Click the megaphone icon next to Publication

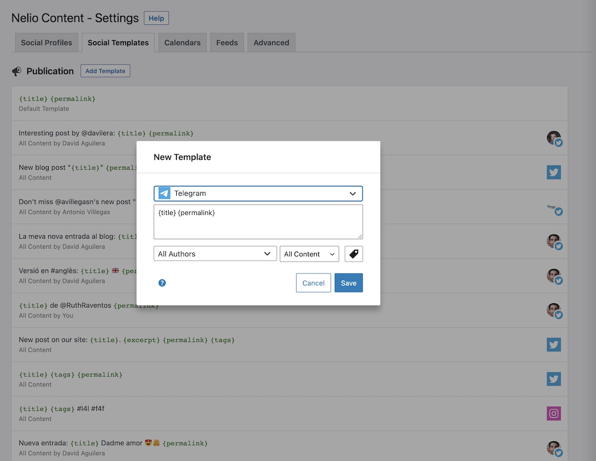click(16, 71)
